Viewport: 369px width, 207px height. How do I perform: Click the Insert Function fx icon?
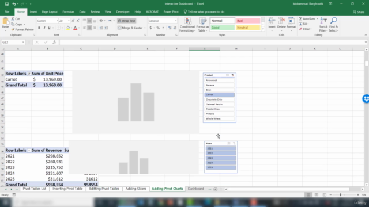tap(54, 42)
